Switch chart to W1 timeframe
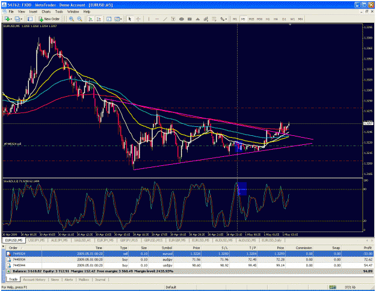The height and width of the screenshot is (291, 376). point(292,19)
